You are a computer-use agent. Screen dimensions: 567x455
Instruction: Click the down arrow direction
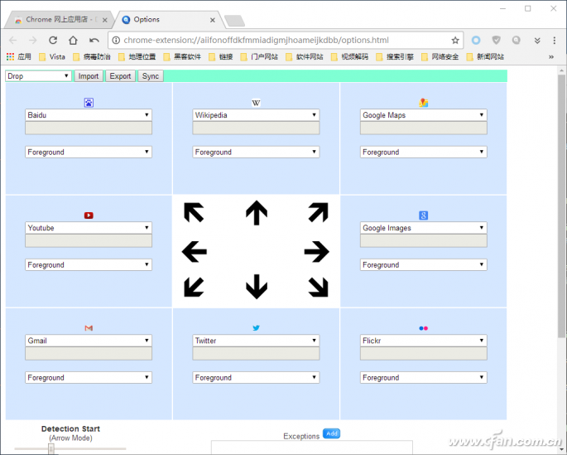(x=257, y=286)
